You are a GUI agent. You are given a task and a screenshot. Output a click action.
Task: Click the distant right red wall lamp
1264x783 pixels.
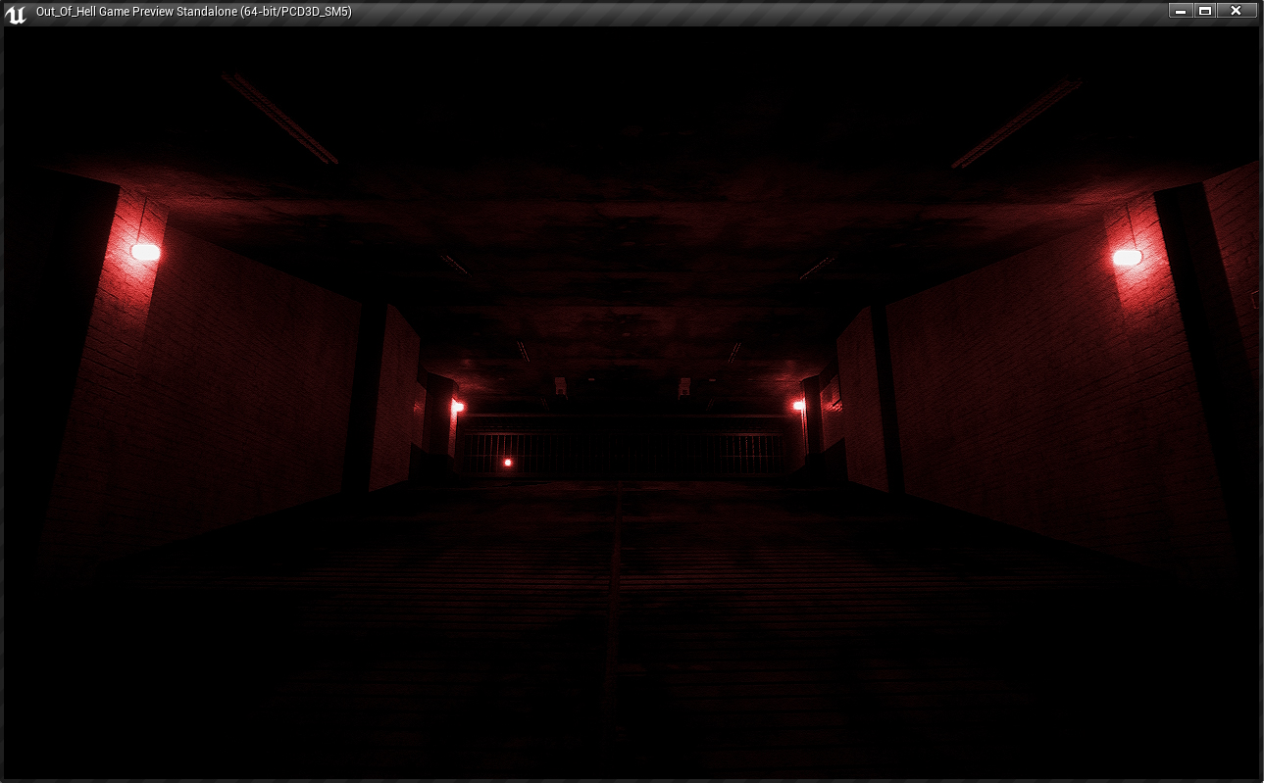click(798, 405)
